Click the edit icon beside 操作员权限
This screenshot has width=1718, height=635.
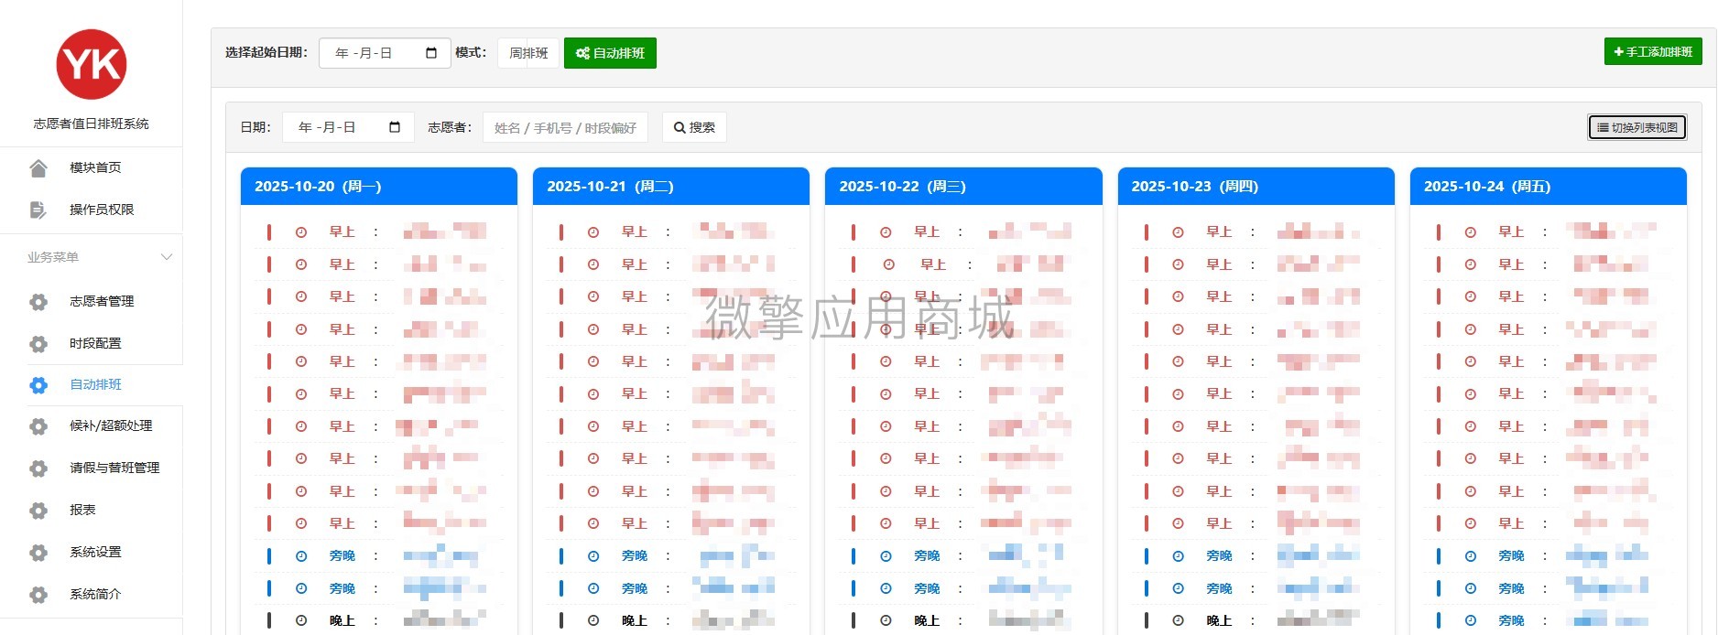click(38, 210)
